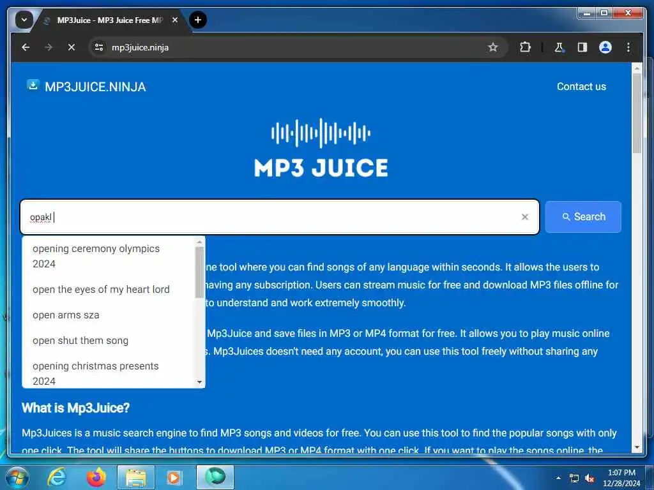Screen dimensions: 654x490
Task: Click suggestion list scrollbar up arrow
Action: 199,242
